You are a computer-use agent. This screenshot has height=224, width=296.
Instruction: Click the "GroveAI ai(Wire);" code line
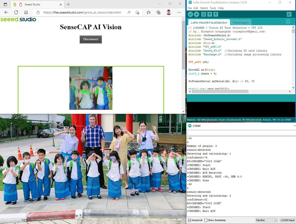tap(202, 70)
